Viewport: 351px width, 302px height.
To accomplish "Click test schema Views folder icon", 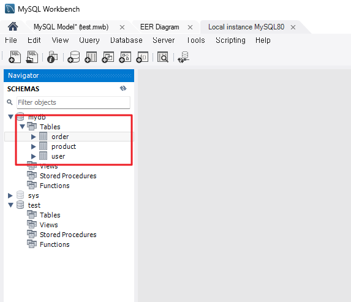I will click(x=32, y=225).
